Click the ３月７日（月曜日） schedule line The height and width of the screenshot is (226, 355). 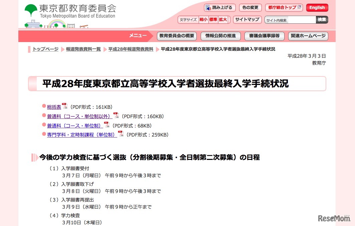[112, 175]
